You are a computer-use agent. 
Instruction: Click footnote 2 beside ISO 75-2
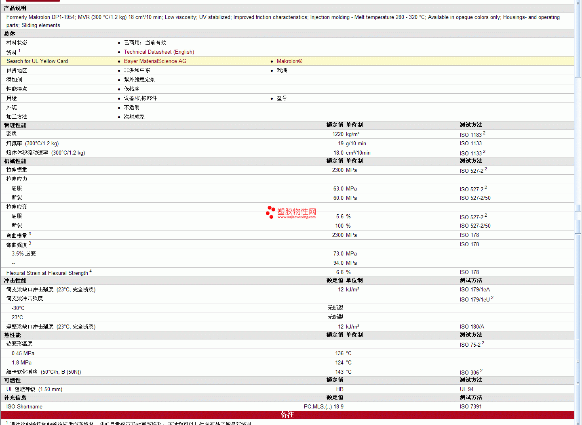(483, 343)
